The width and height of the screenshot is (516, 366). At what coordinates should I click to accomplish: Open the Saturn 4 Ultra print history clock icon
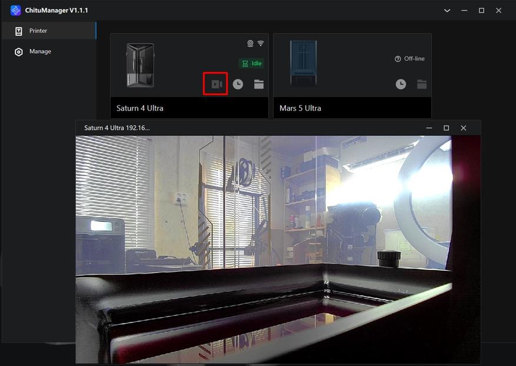238,84
